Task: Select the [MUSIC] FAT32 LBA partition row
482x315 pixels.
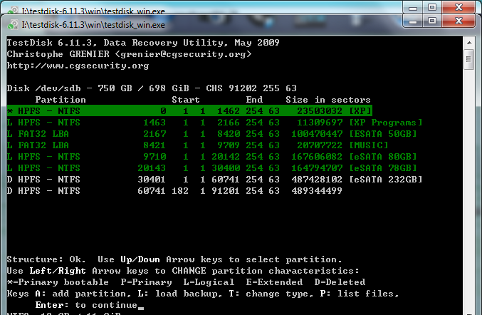Action: [198, 145]
